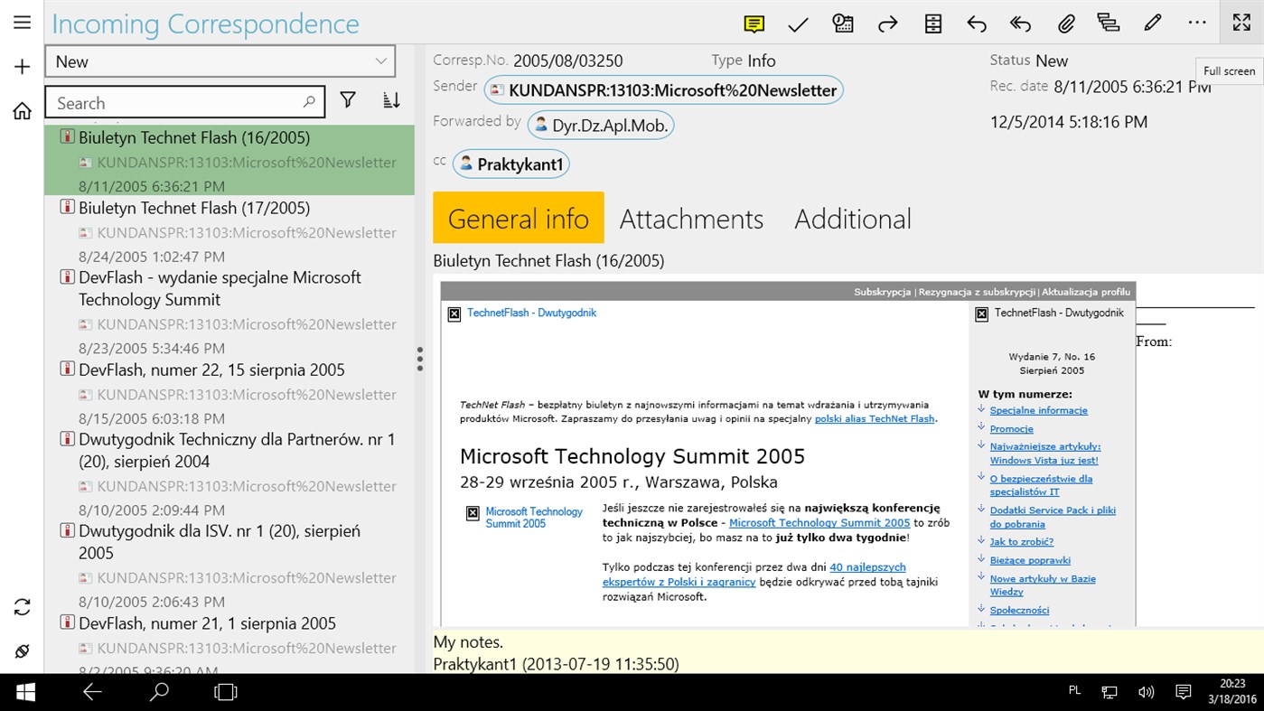Open the filter options for the list
Image resolution: width=1264 pixels, height=711 pixels.
coord(348,101)
